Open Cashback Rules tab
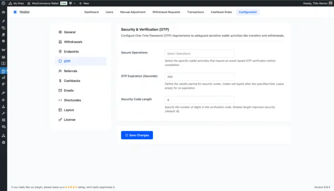This screenshot has height=191, width=334. pyautogui.click(x=221, y=12)
